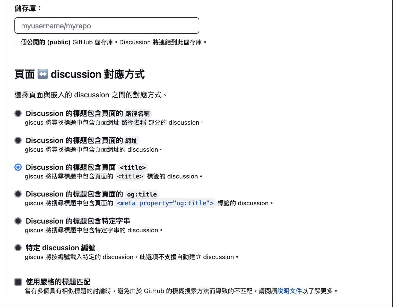Click description 'giscus 將搜尋標題中包含特定字串的 discussion'
Viewport: 397px width, 307px height.
click(x=94, y=230)
